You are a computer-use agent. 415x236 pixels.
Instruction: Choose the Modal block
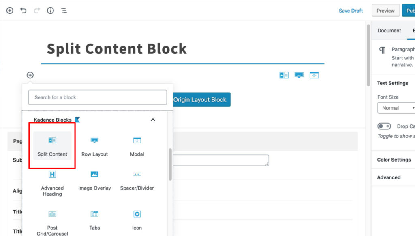pos(137,146)
